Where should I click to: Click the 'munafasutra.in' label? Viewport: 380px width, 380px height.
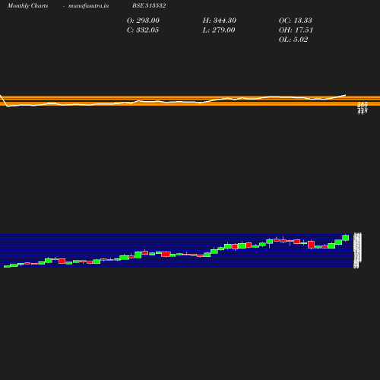(x=88, y=5)
